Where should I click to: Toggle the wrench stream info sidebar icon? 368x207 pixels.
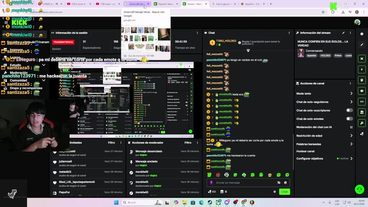[x=362, y=123]
